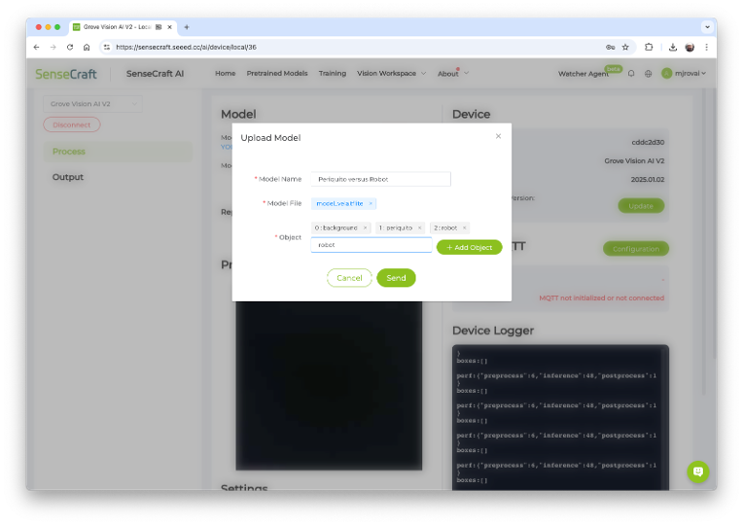Open the Chrome three-dot menu
Viewport: 743px width, 525px height.
coord(707,47)
